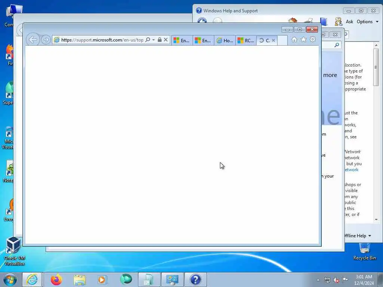Maximize the Internet Explorer window
This screenshot has width=383, height=287.
[300, 30]
